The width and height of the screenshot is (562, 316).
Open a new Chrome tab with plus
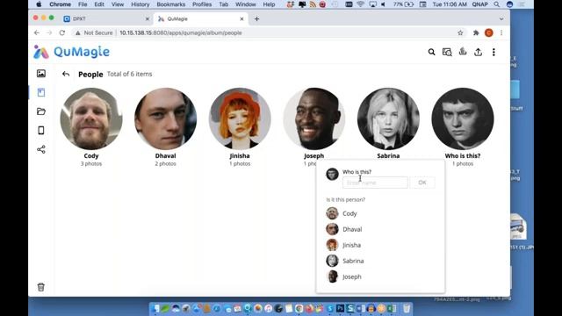click(256, 19)
